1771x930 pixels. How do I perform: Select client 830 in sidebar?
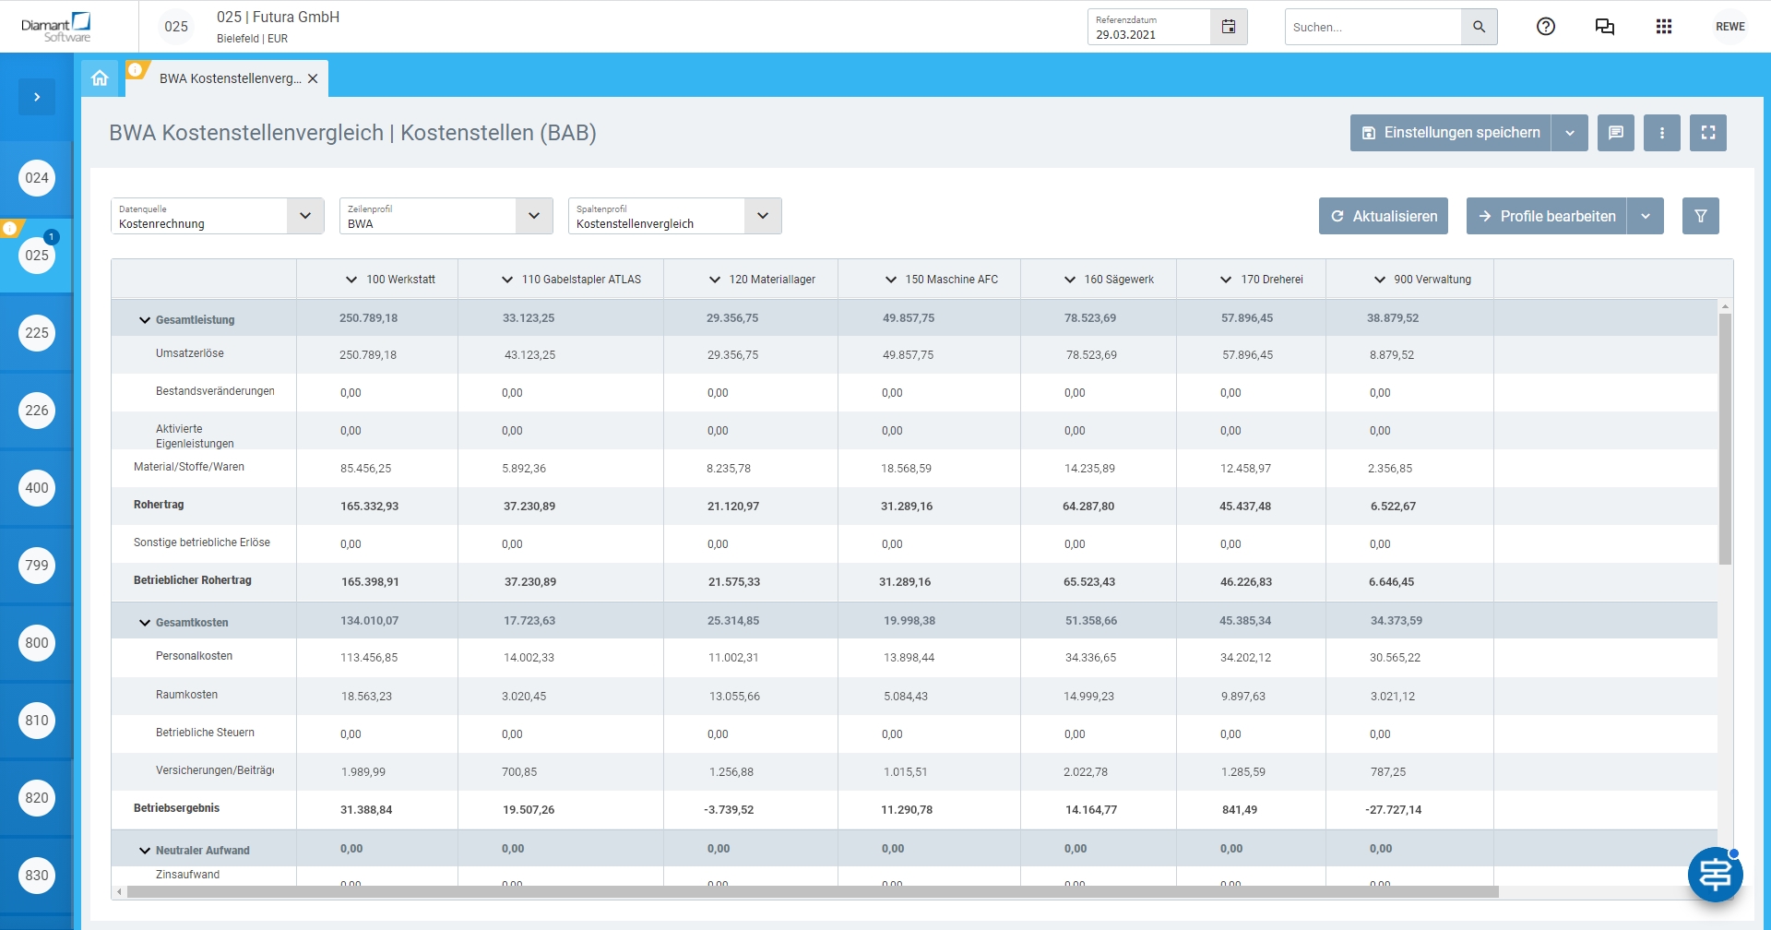point(37,876)
